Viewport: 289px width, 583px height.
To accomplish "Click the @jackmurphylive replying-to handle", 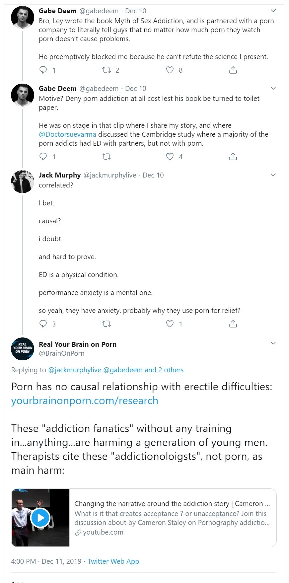I will [75, 370].
